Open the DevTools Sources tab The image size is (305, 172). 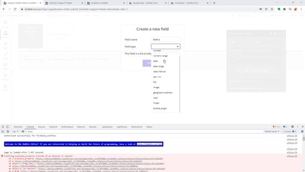pos(41,127)
